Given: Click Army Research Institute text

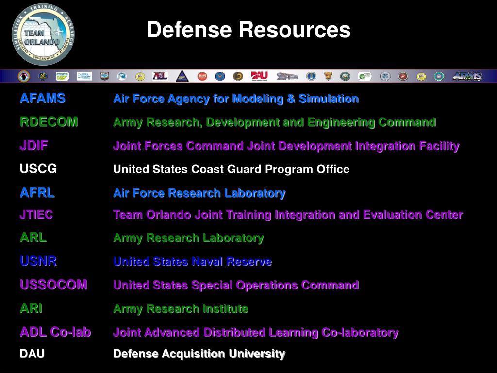Looking at the screenshot, I should click(x=181, y=308).
